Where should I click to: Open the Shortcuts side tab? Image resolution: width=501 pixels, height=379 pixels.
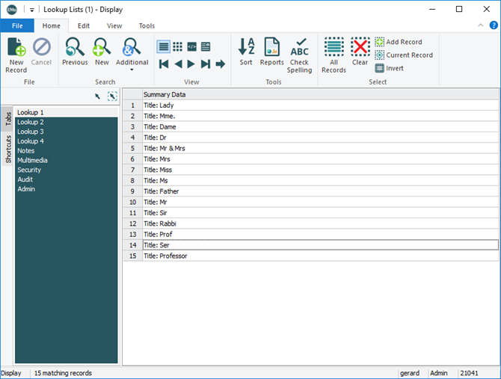click(8, 150)
